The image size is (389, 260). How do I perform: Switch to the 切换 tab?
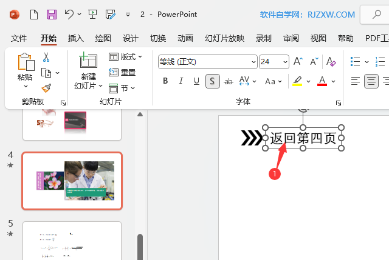(x=158, y=38)
